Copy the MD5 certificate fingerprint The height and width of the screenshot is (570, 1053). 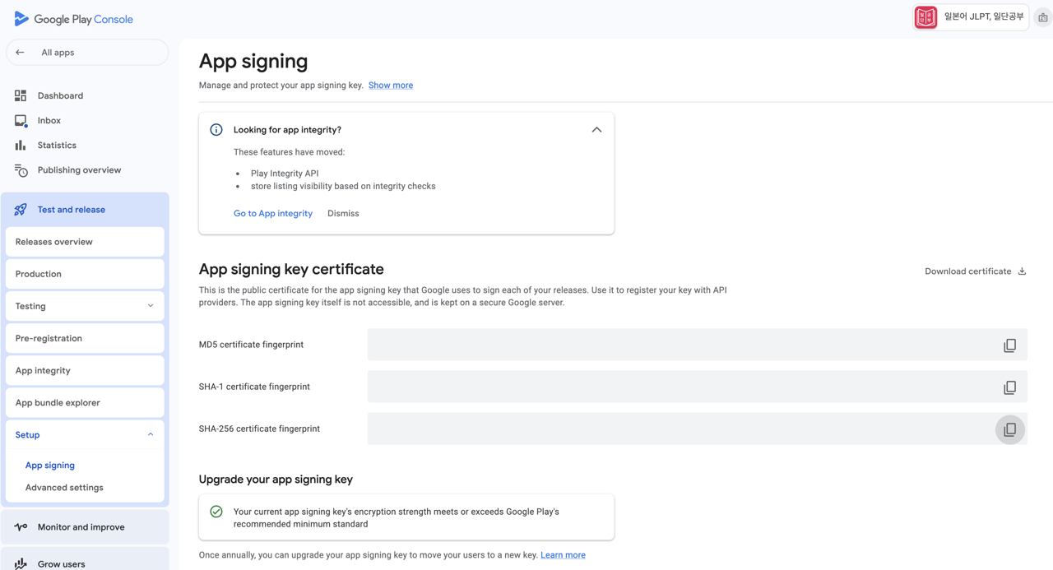(x=1009, y=345)
